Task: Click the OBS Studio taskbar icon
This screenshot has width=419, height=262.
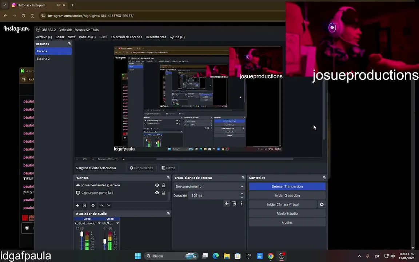Action: pyautogui.click(x=282, y=256)
